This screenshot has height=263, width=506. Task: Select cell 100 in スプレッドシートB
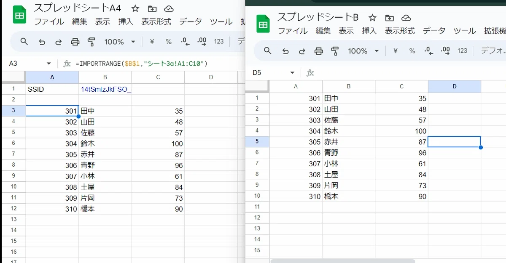click(x=401, y=131)
